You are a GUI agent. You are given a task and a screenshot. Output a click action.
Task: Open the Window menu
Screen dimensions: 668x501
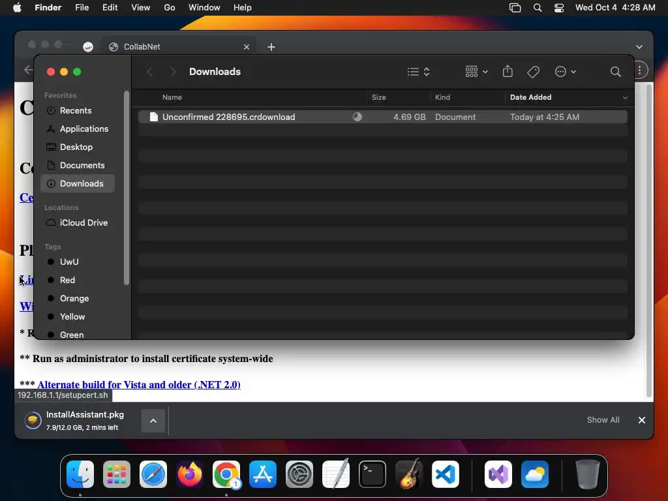pos(204,8)
